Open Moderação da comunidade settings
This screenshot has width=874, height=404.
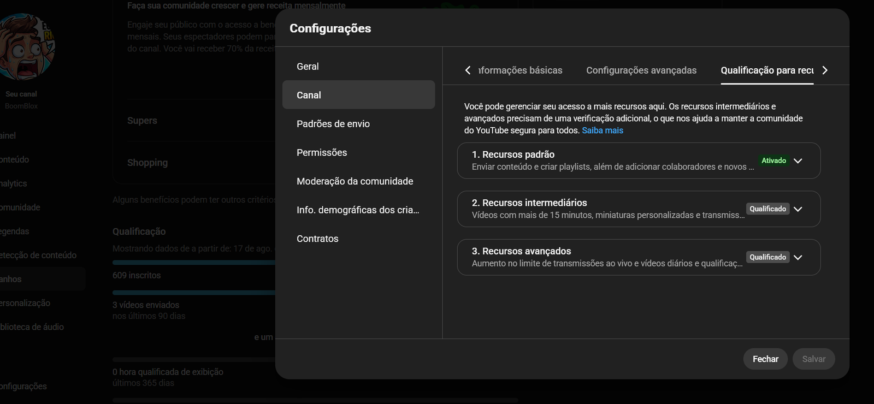(x=358, y=181)
